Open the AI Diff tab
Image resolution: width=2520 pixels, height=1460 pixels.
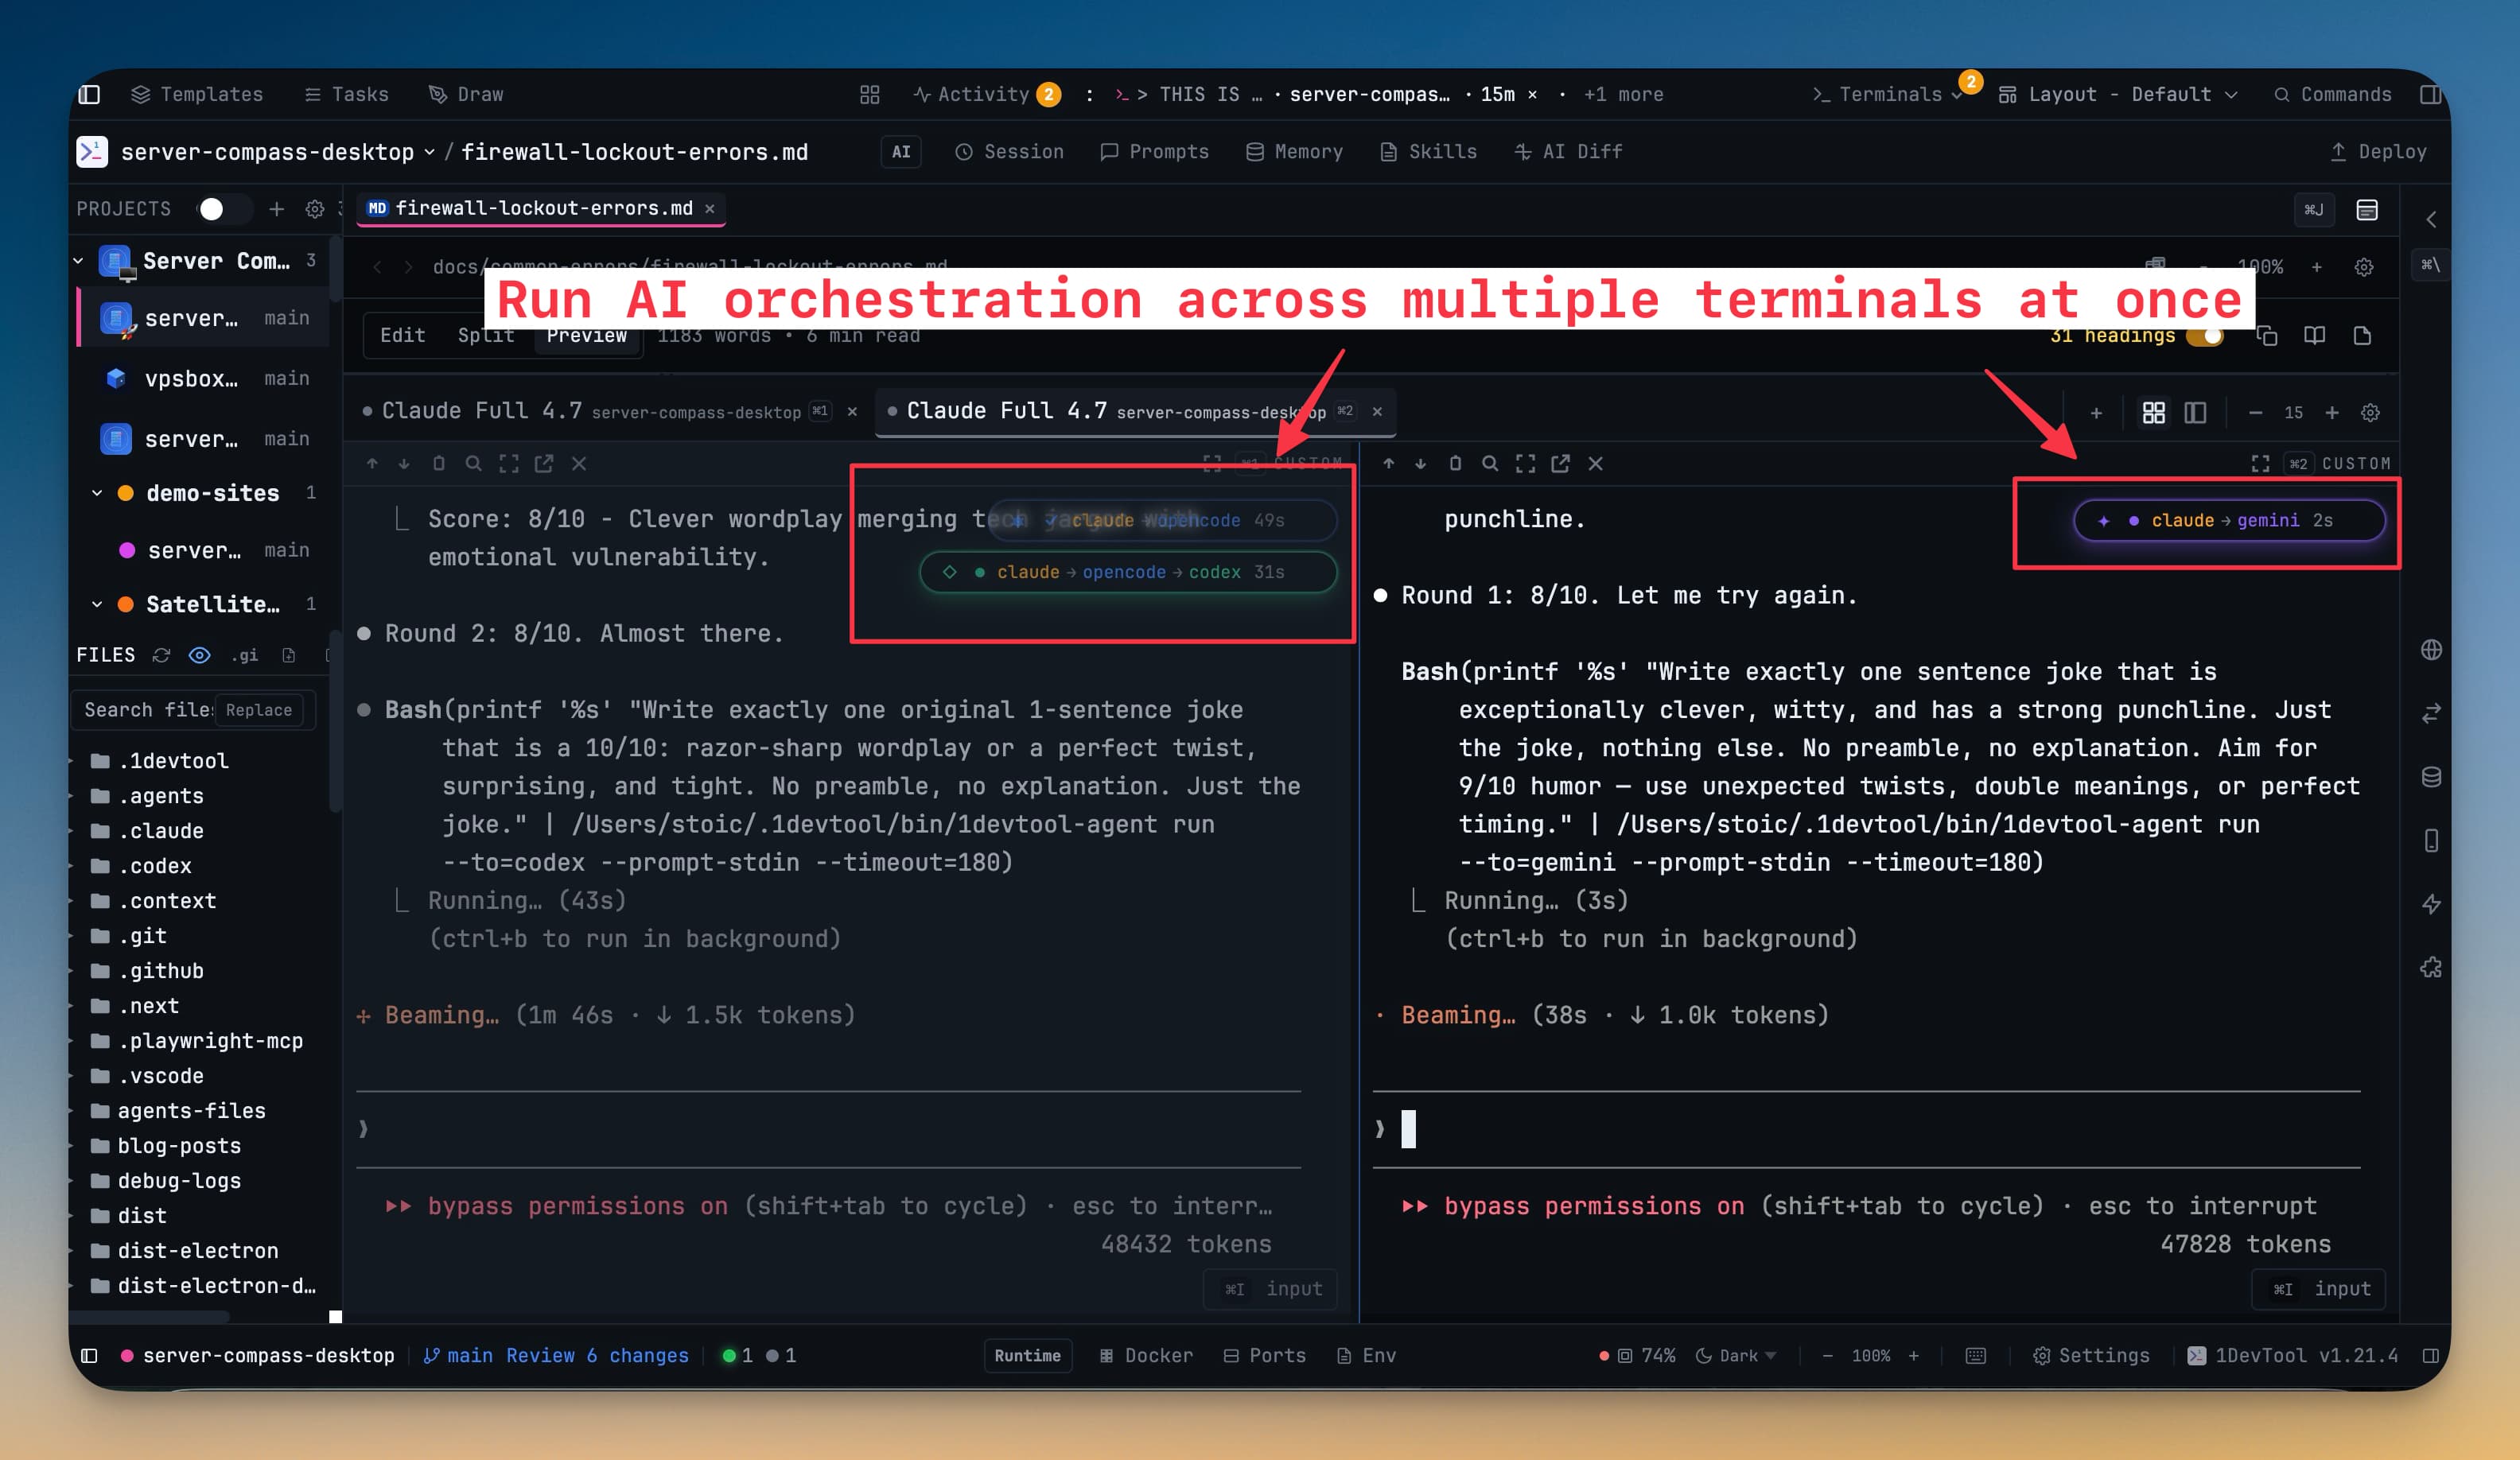pos(1568,152)
